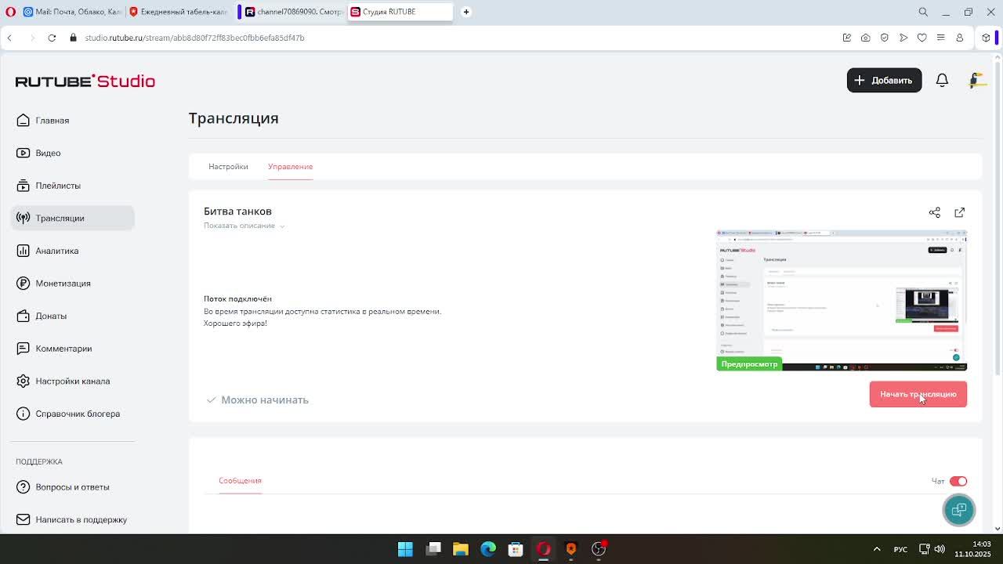
Task: Expand Показать описание
Action: (x=244, y=226)
